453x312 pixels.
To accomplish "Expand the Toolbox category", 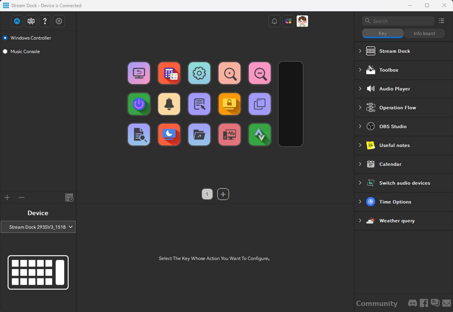I will pyautogui.click(x=389, y=70).
